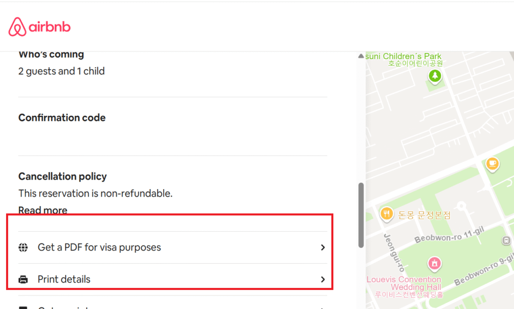Screen dimensions: 514x309
Task: Click the printer icon beside Print details
Action: pos(23,279)
